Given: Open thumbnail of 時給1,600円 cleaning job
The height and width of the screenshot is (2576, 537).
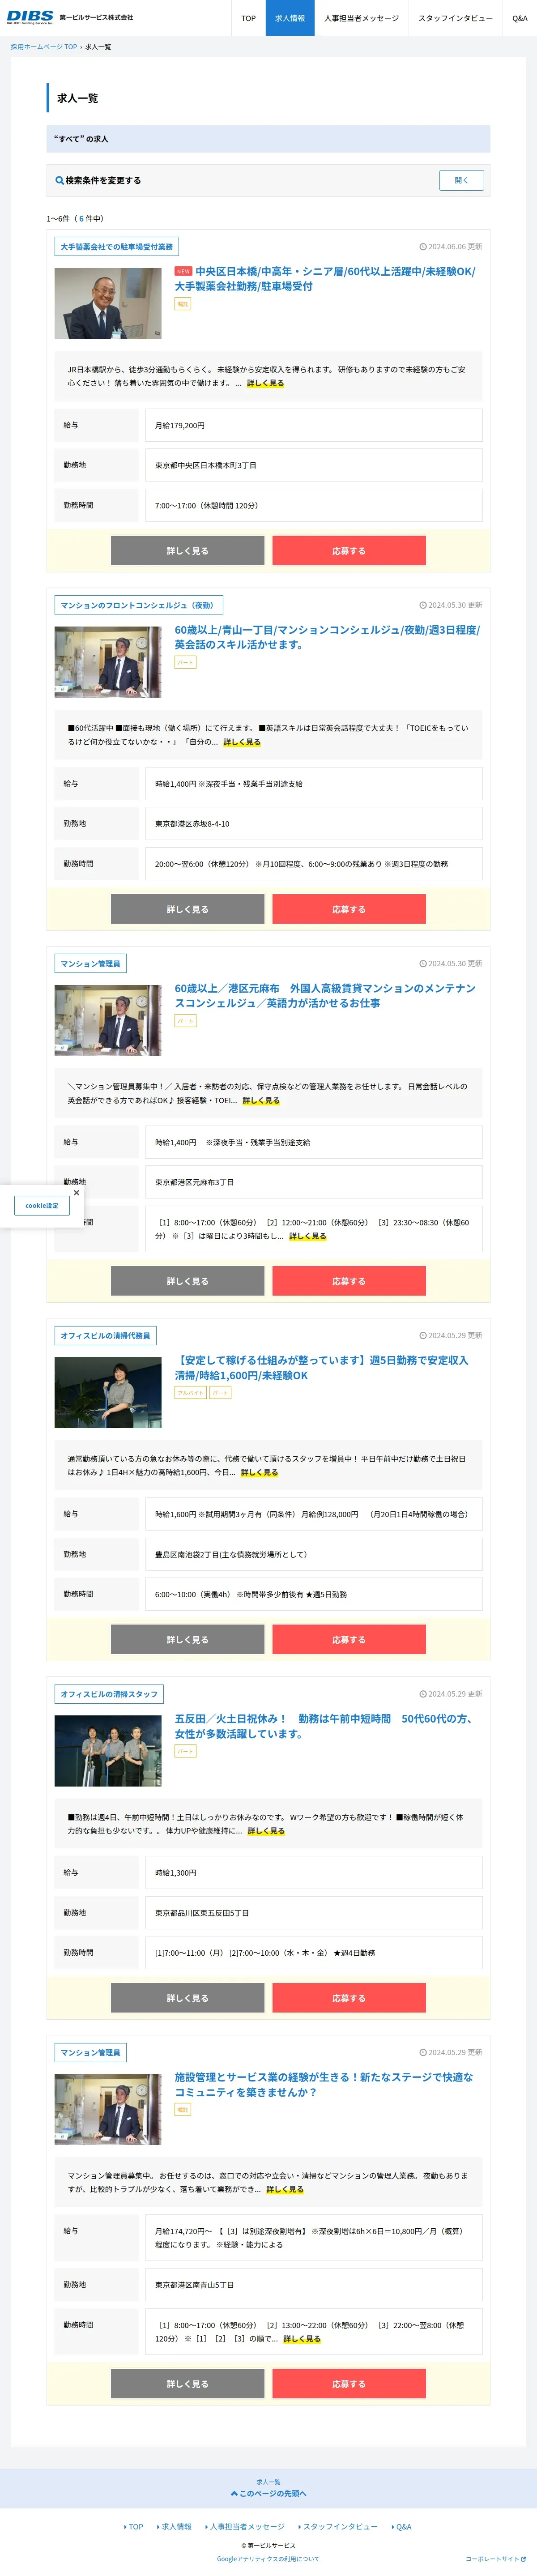Looking at the screenshot, I should [107, 1392].
